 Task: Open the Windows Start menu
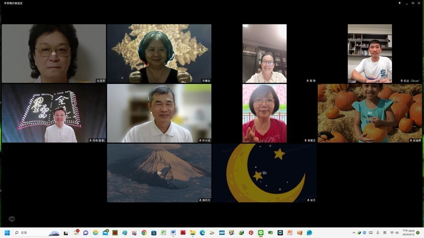[x=7, y=233]
